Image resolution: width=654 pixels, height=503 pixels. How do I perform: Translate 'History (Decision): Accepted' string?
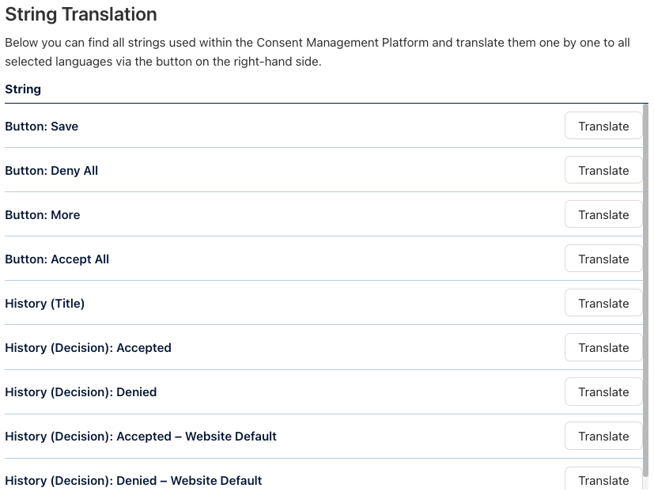[x=603, y=347]
